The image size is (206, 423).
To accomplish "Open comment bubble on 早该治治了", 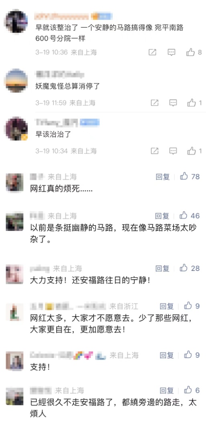I will point(173,150).
